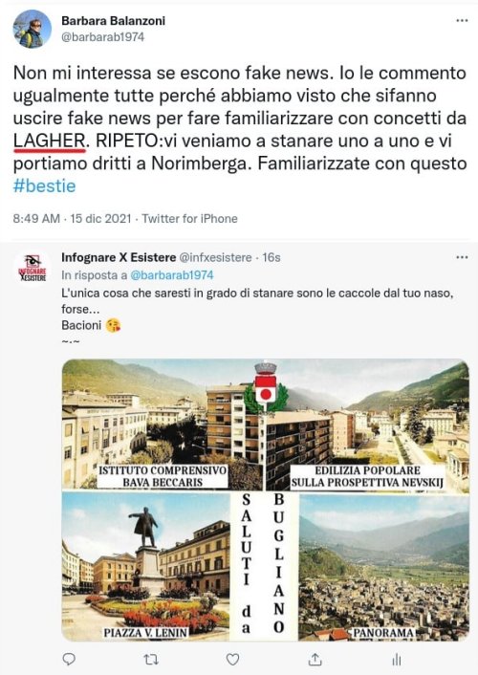Open Barbara Balanzoni's profile avatar

[x=32, y=29]
